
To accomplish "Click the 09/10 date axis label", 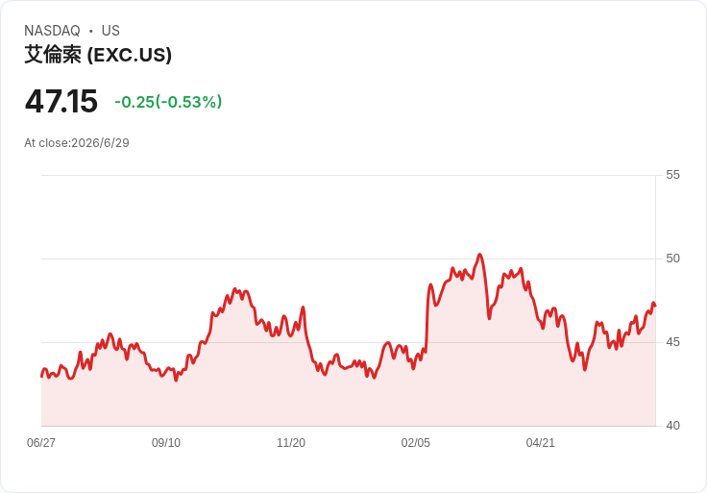I will (x=166, y=443).
